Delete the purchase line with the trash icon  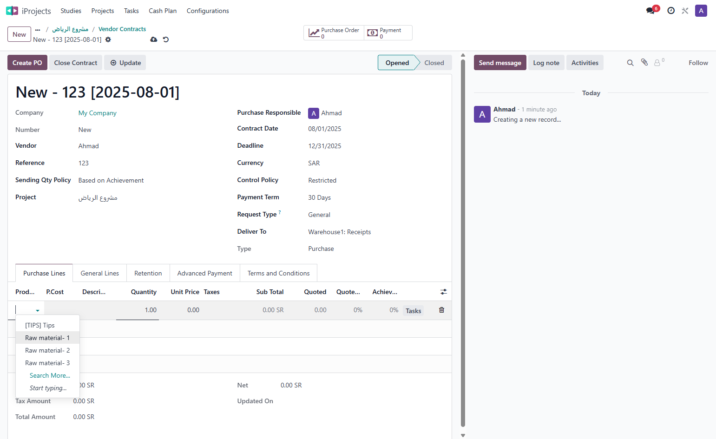click(442, 310)
